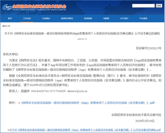Click the PDF icon before the bottom notice link

pyautogui.click(x=8, y=130)
